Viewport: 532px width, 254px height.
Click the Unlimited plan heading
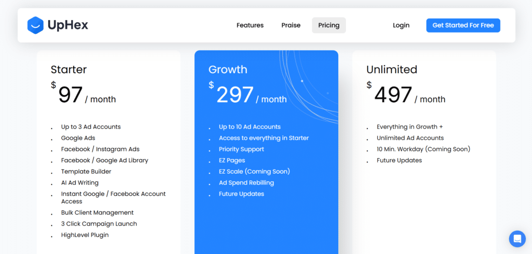pyautogui.click(x=392, y=70)
